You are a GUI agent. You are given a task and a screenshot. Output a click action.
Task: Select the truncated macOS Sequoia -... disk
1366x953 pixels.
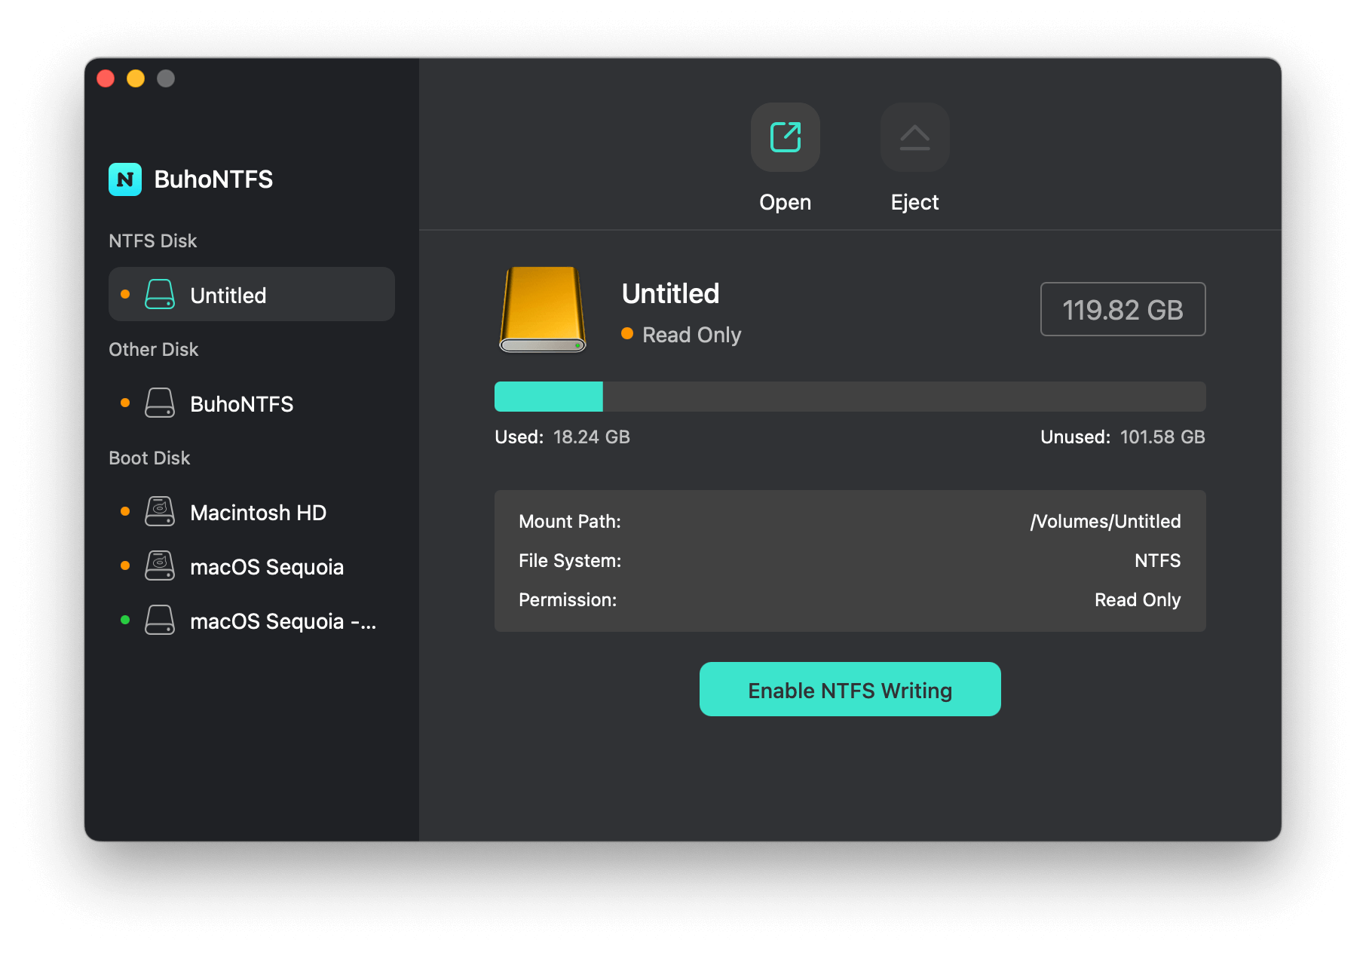coord(252,620)
